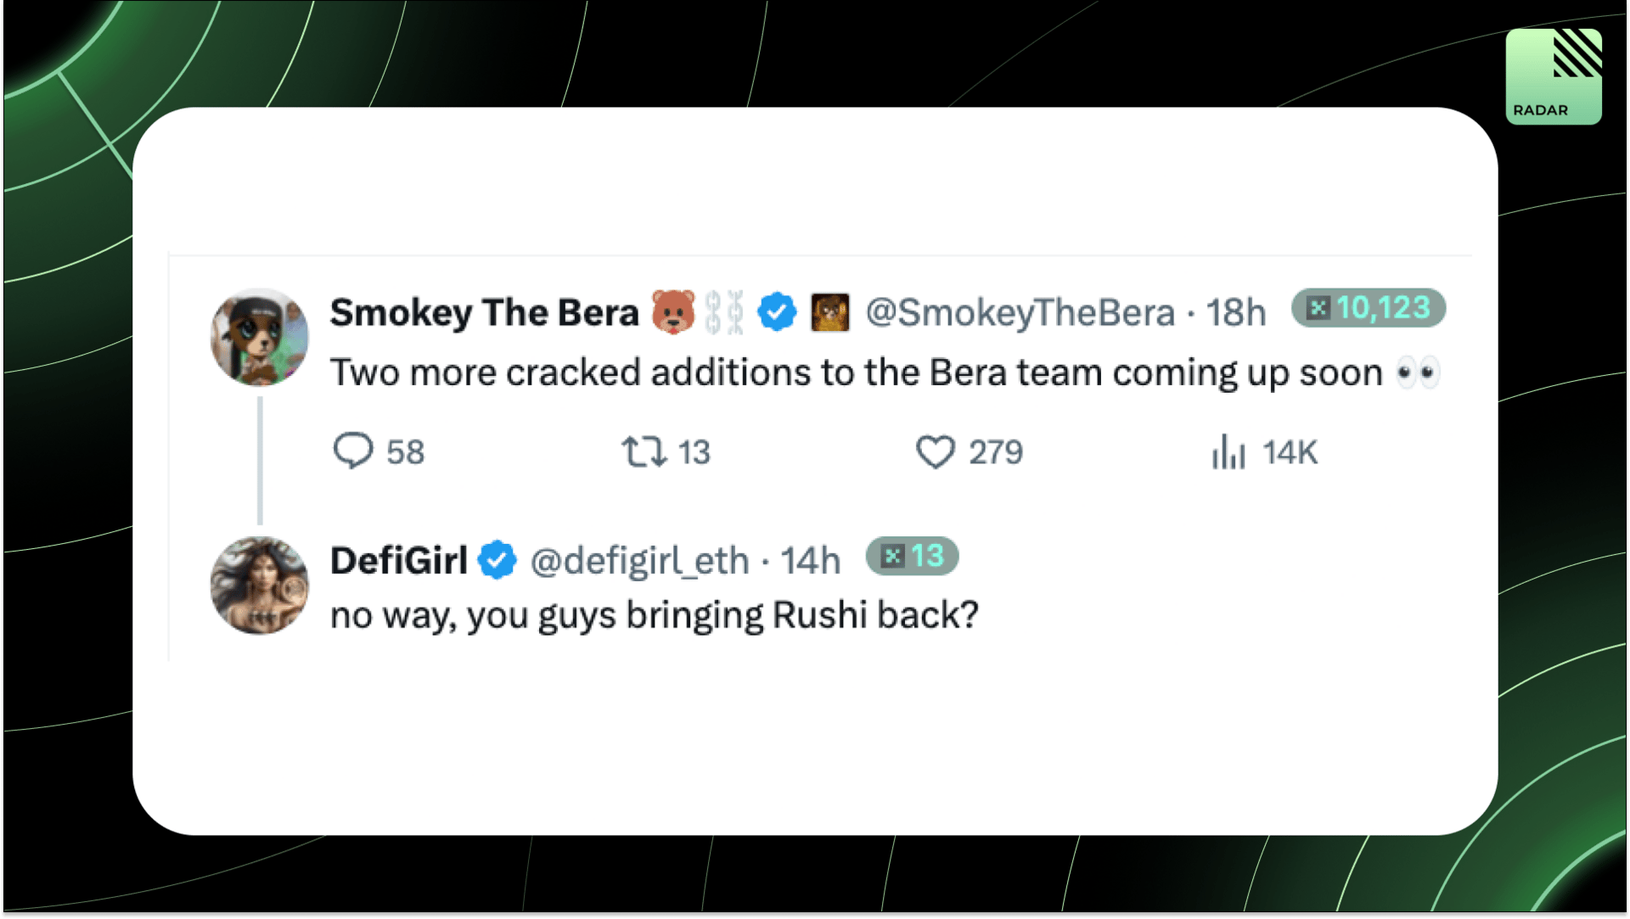Click the reply icon under Smokey's tweet
The image size is (1630, 919).
(353, 451)
